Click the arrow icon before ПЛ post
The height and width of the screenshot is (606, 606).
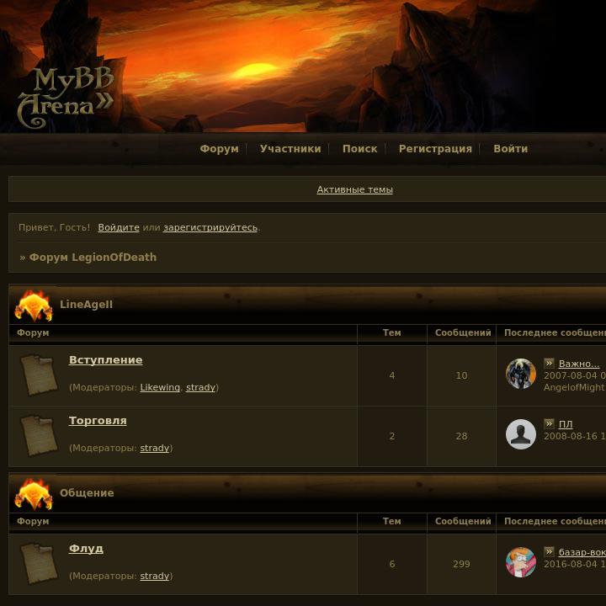tap(549, 423)
